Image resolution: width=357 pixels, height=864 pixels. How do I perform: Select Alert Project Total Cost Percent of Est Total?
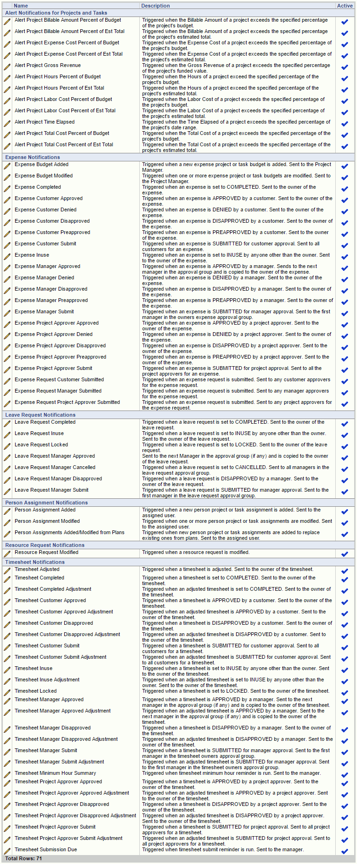(x=64, y=144)
